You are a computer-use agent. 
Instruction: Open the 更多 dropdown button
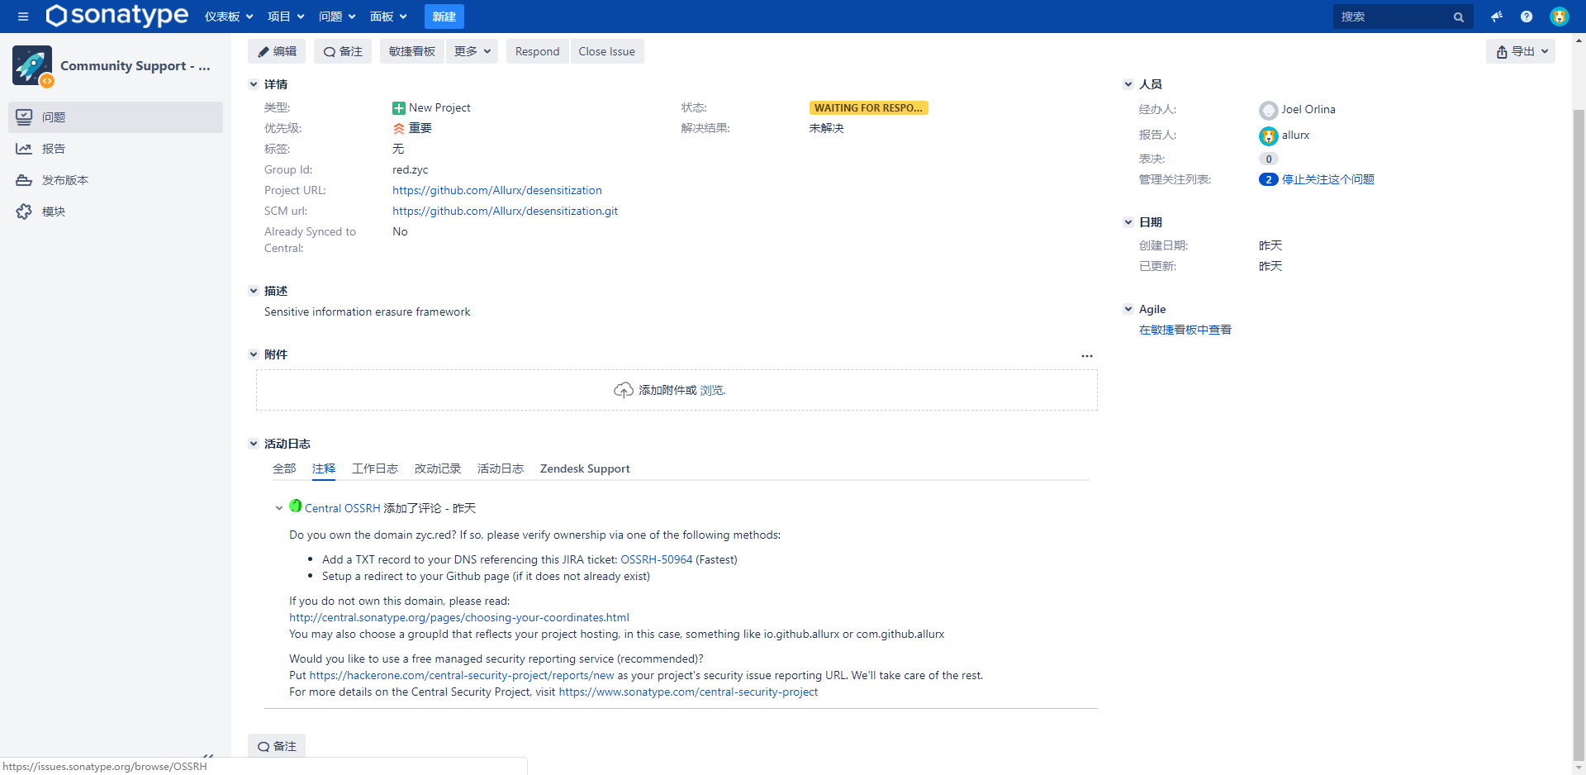click(x=472, y=51)
